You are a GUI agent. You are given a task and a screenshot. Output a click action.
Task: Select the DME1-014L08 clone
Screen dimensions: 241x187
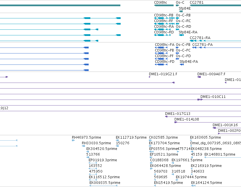[208, 122]
